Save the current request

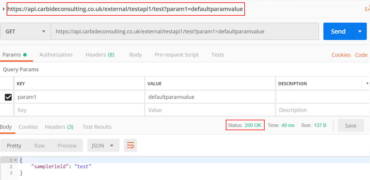point(351,126)
